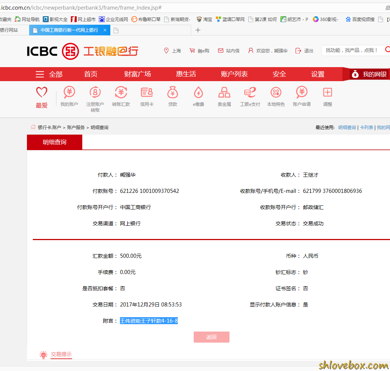Image resolution: width=390 pixels, height=371 pixels.
Task: Go to 首页 menu item
Action: click(90, 74)
